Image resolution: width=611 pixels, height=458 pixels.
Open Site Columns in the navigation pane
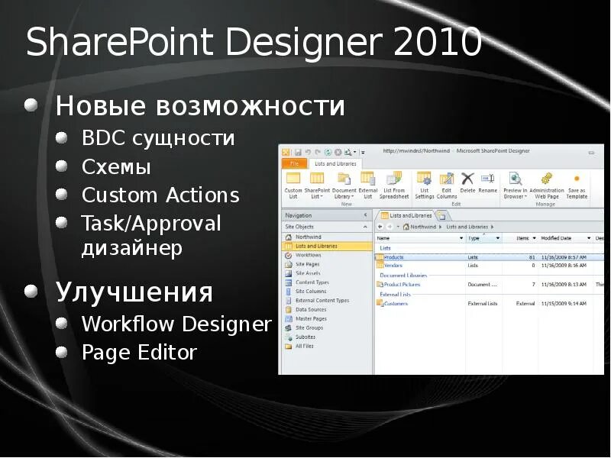pos(327,292)
